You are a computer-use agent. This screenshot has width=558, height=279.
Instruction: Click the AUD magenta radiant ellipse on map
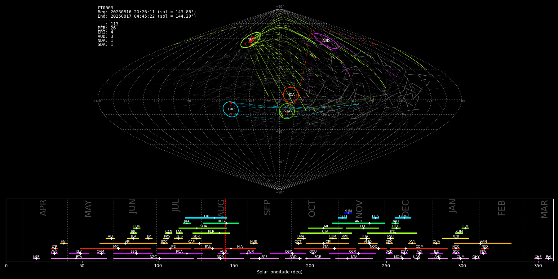pyautogui.click(x=326, y=41)
